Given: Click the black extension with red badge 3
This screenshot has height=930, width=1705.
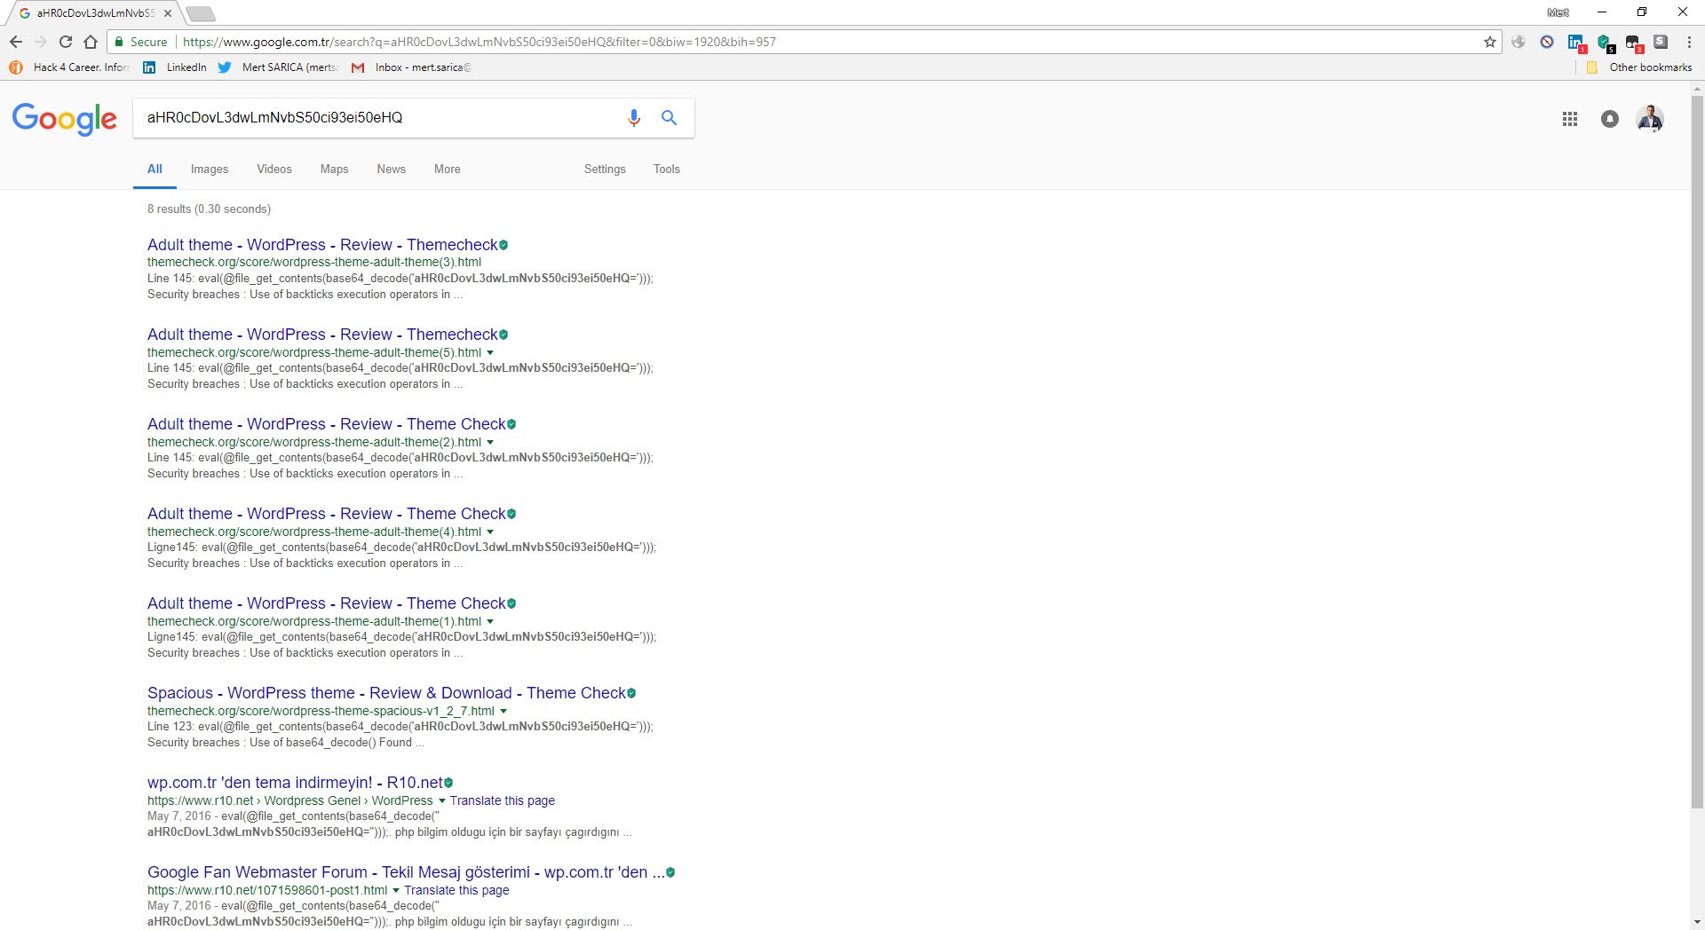Looking at the screenshot, I should [1633, 43].
